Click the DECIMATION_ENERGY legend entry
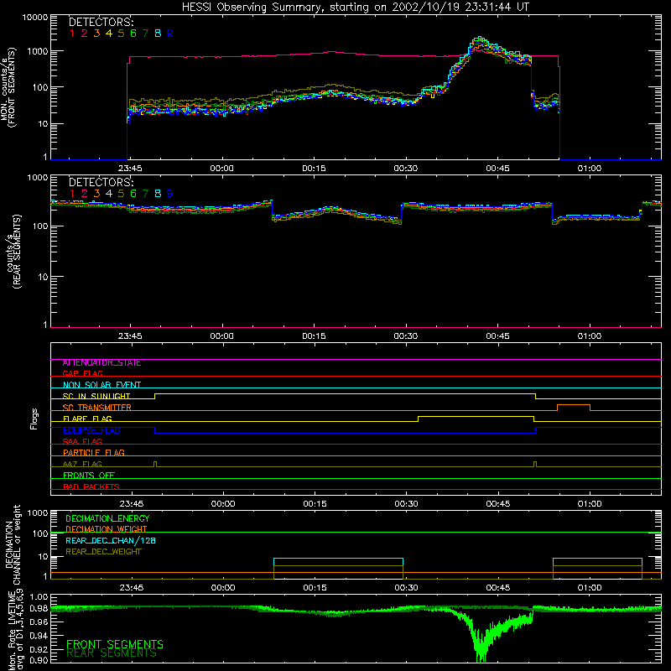The height and width of the screenshot is (671, 671). pos(107,518)
